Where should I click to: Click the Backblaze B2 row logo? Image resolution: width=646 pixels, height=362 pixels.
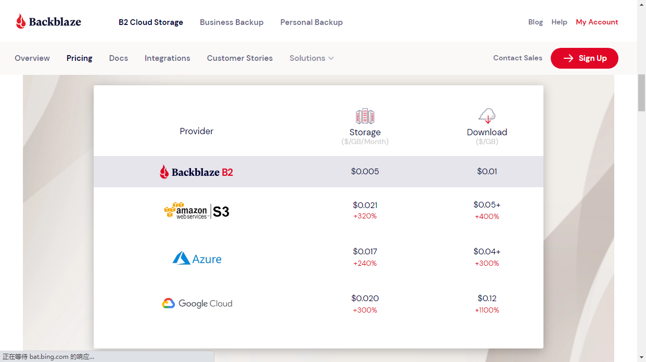pyautogui.click(x=196, y=172)
